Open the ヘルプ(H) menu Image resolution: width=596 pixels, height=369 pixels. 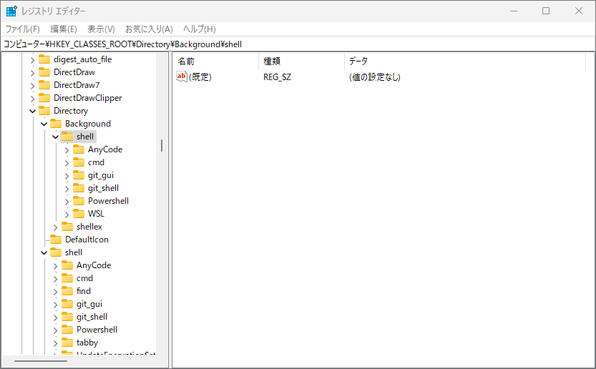click(x=199, y=29)
